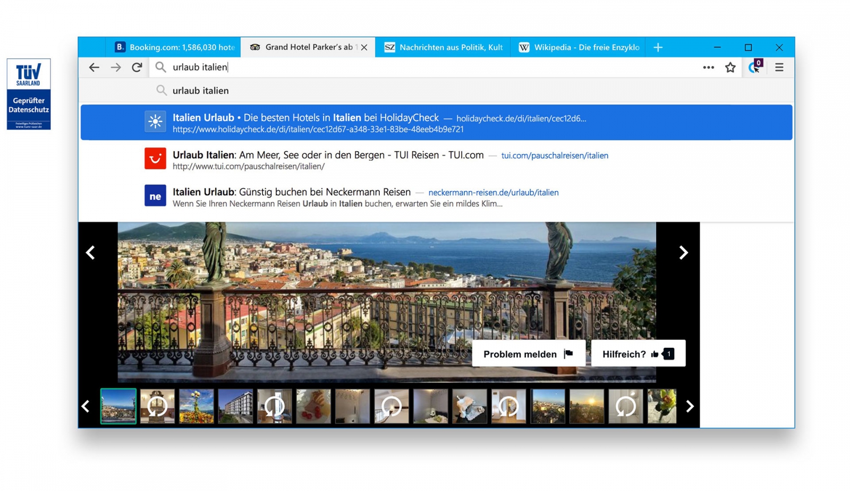Open the Neckermann Reisen Italien Urlaub result
The height and width of the screenshot is (491, 850).
click(437, 197)
